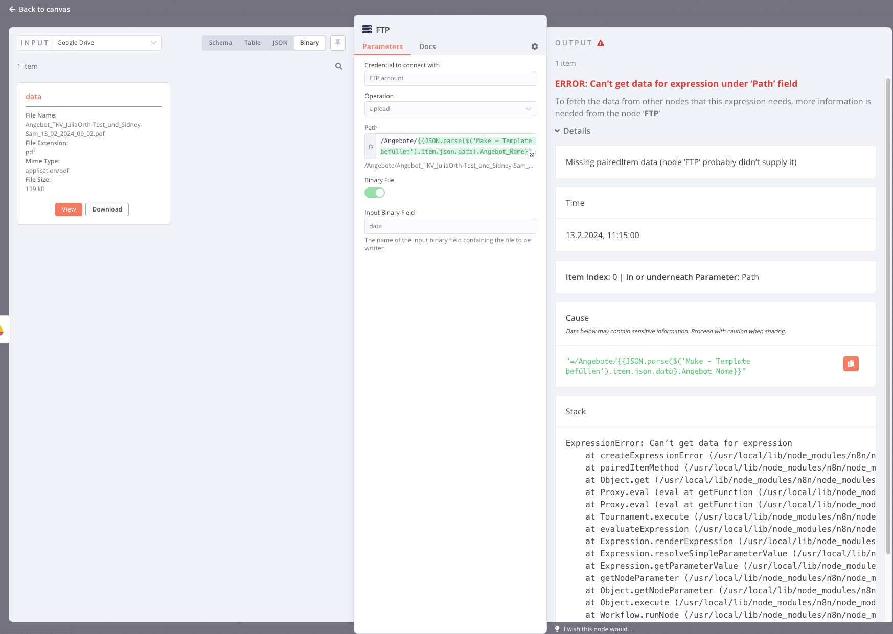
Task: Click the red error warning triangle icon
Action: coord(601,43)
